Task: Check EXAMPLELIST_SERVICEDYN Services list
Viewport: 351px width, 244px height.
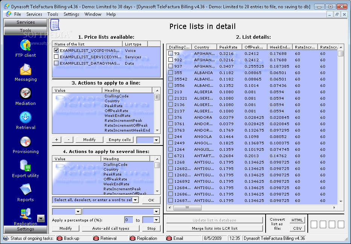Action: (x=56, y=57)
